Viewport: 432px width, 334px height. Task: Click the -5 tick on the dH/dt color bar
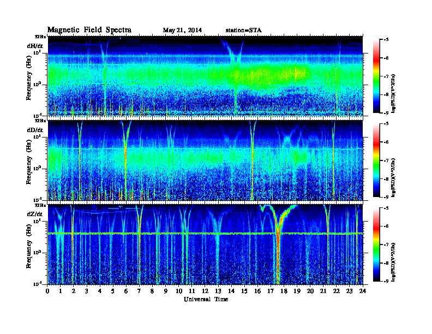(x=386, y=39)
